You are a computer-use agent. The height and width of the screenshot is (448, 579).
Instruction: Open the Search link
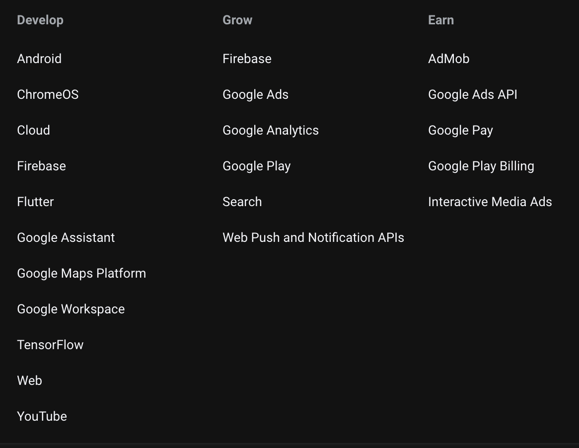(x=242, y=202)
